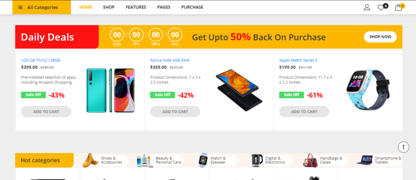The height and width of the screenshot is (180, 416).
Task: Open the Applo Watch Series 5 link
Action: pyautogui.click(x=298, y=60)
